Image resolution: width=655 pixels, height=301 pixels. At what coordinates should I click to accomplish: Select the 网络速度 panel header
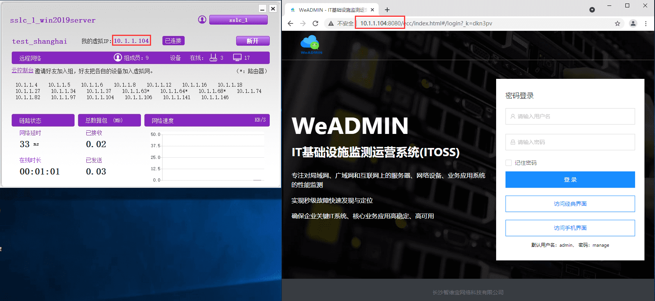pyautogui.click(x=207, y=120)
